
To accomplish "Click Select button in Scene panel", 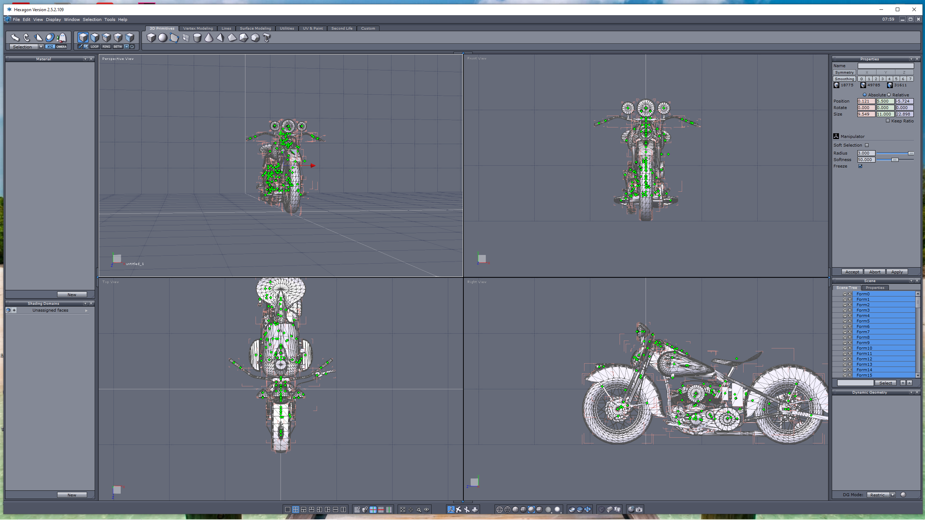I will 885,383.
